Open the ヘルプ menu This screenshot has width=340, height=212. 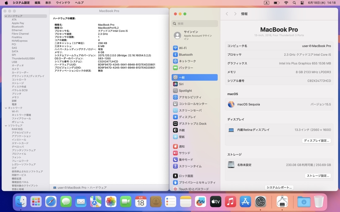tap(79, 3)
